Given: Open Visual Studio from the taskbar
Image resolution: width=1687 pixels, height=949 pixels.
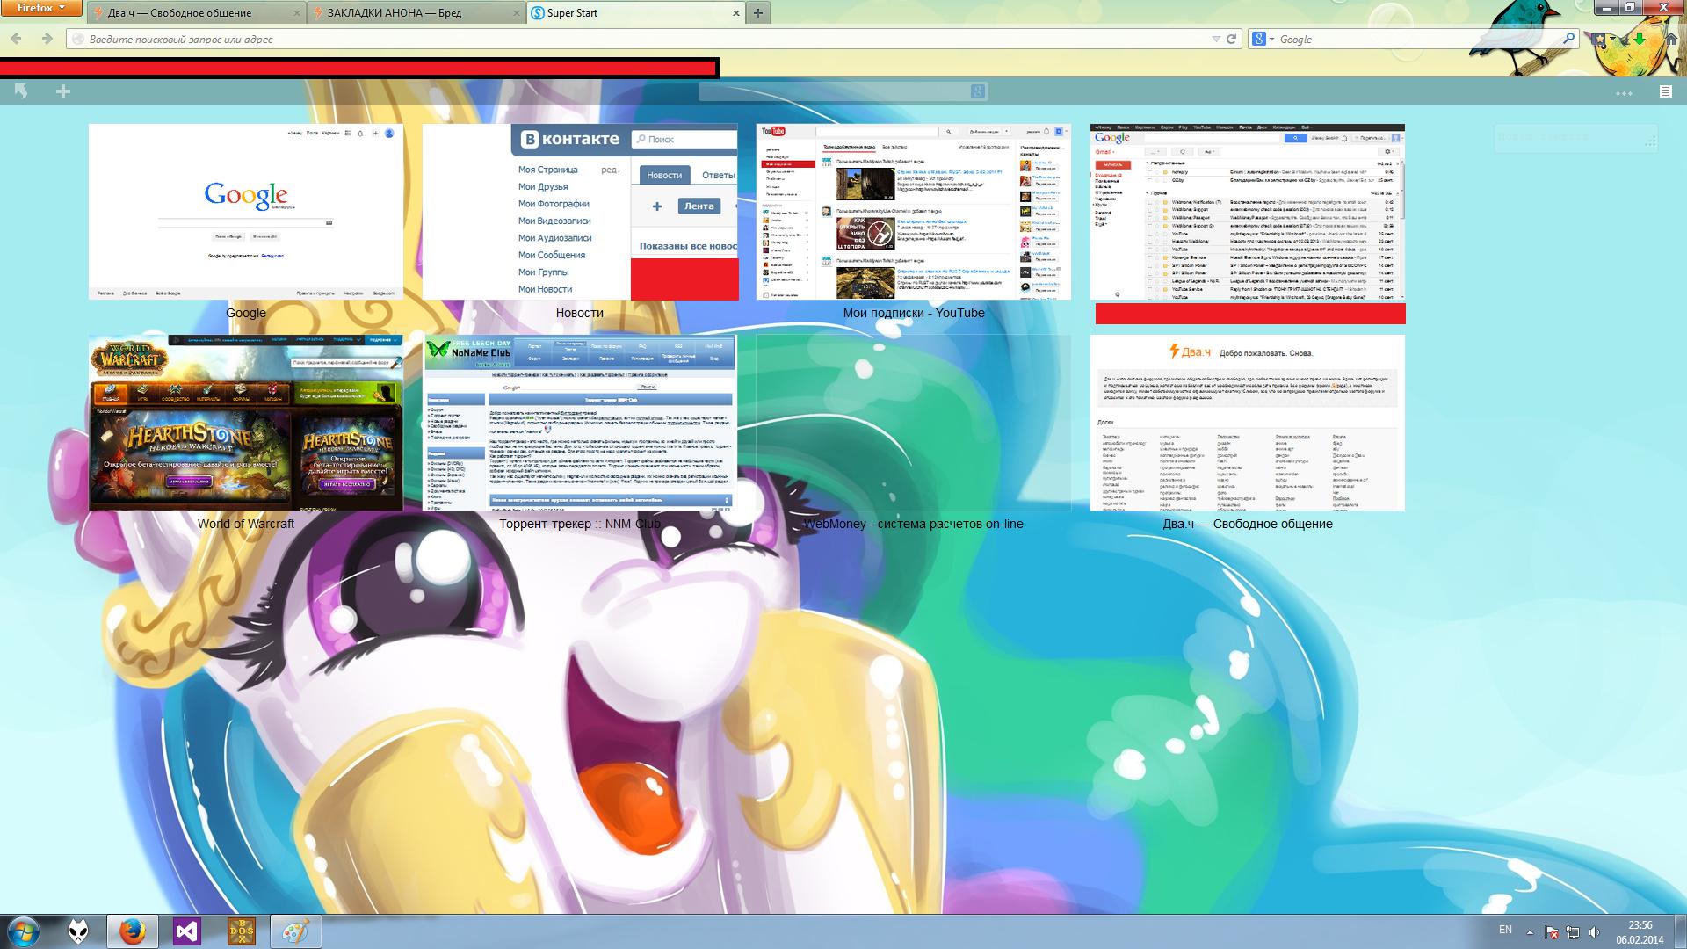Looking at the screenshot, I should [x=186, y=931].
